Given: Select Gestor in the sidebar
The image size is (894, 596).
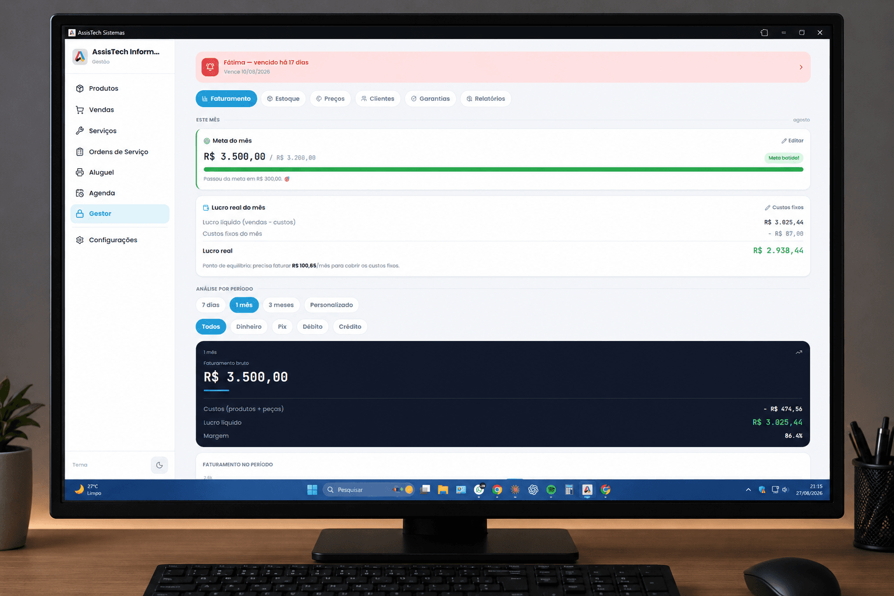Looking at the screenshot, I should tap(120, 214).
